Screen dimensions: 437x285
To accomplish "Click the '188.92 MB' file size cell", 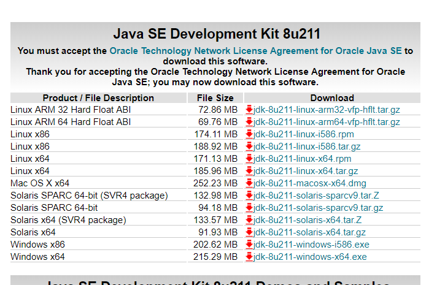I will (215, 146).
